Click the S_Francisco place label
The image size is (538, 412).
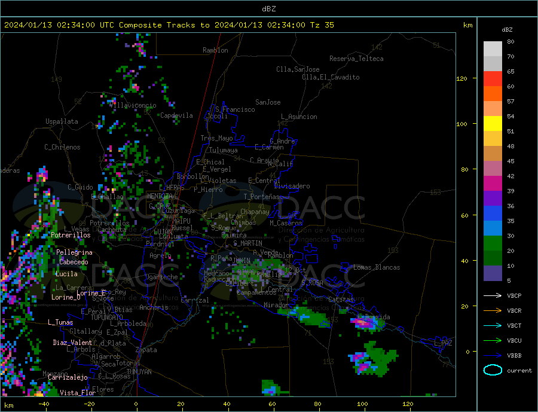point(236,109)
